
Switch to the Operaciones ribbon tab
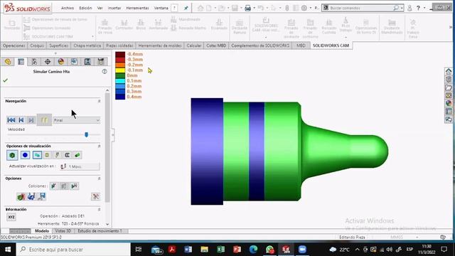click(x=14, y=46)
